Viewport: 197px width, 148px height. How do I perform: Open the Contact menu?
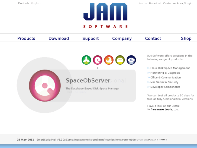pos(153,38)
